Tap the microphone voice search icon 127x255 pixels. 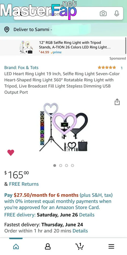[117, 14]
